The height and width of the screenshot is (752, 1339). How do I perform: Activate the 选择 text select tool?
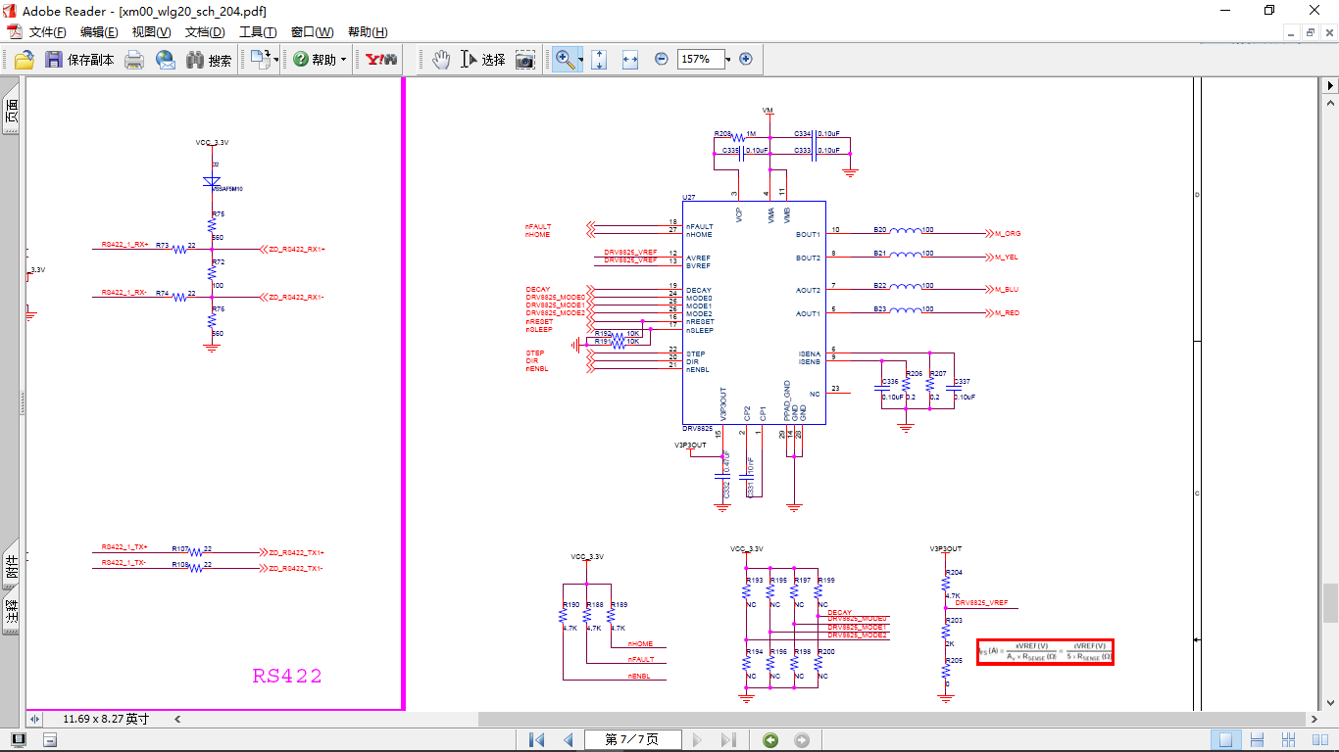click(482, 60)
